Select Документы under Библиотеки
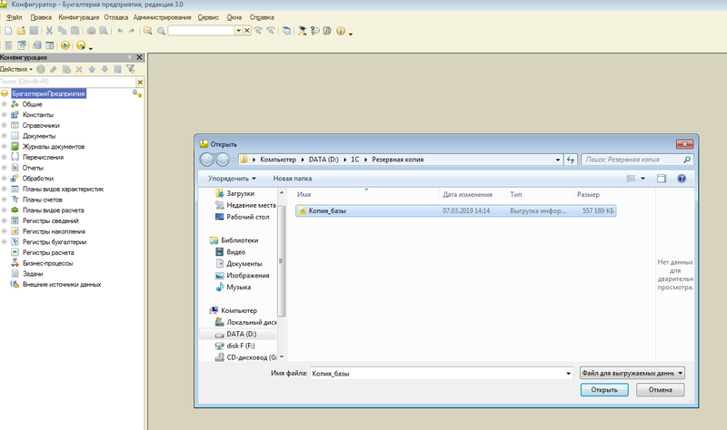 239,264
